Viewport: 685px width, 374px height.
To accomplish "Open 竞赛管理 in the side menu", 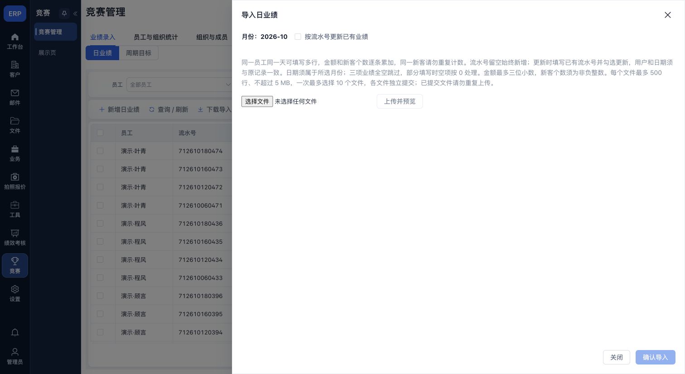I will pyautogui.click(x=56, y=32).
